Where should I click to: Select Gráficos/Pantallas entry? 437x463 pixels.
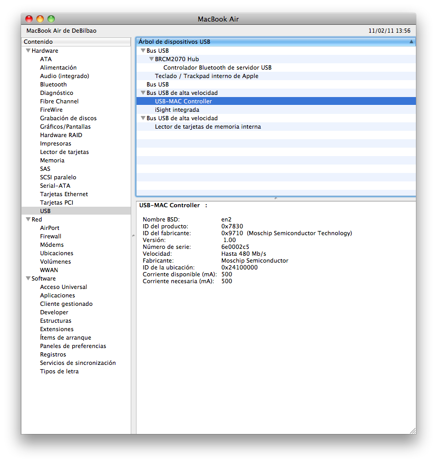tap(65, 127)
